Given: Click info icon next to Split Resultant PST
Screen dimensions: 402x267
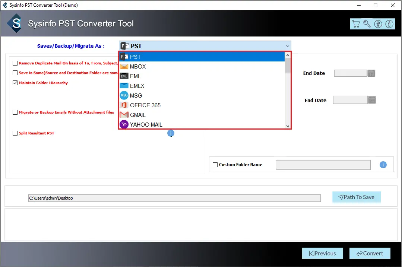Looking at the screenshot, I should tap(171, 133).
